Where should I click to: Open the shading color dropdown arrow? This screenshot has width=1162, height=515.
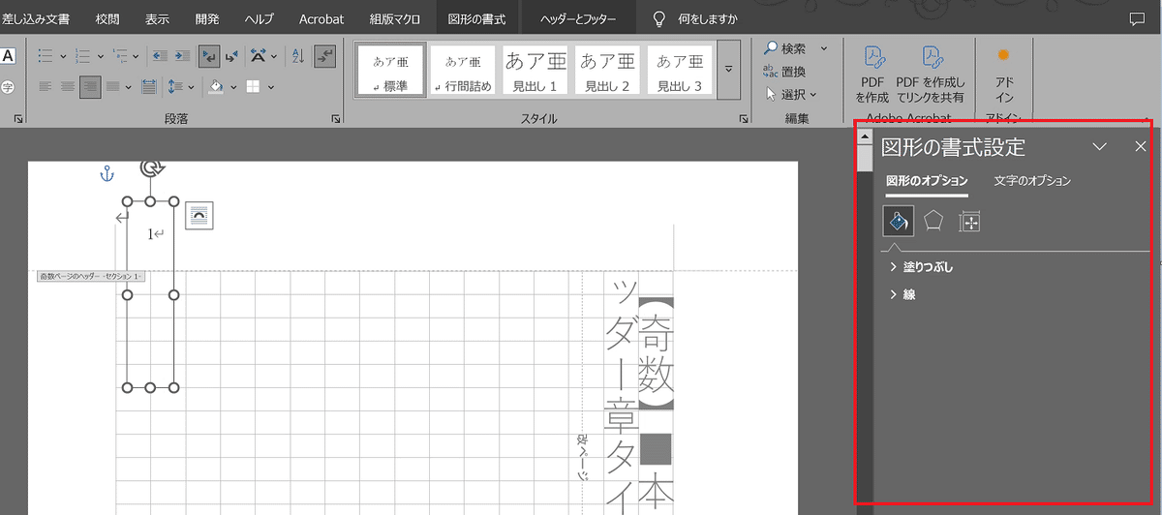(x=233, y=87)
